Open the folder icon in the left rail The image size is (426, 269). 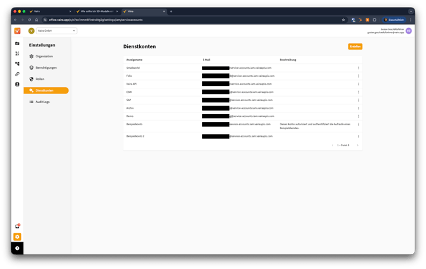[x=17, y=43]
